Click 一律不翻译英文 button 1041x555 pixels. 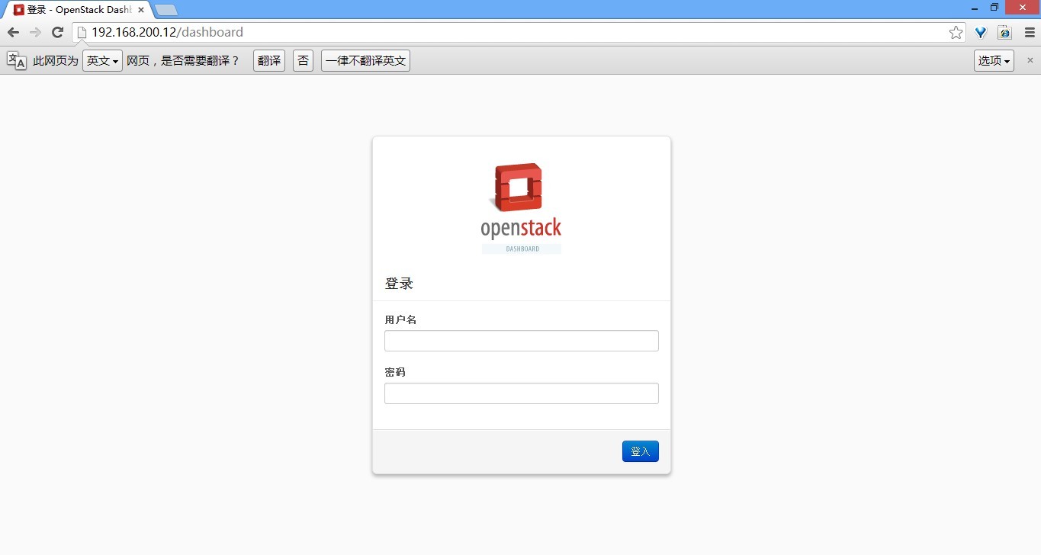(x=365, y=61)
